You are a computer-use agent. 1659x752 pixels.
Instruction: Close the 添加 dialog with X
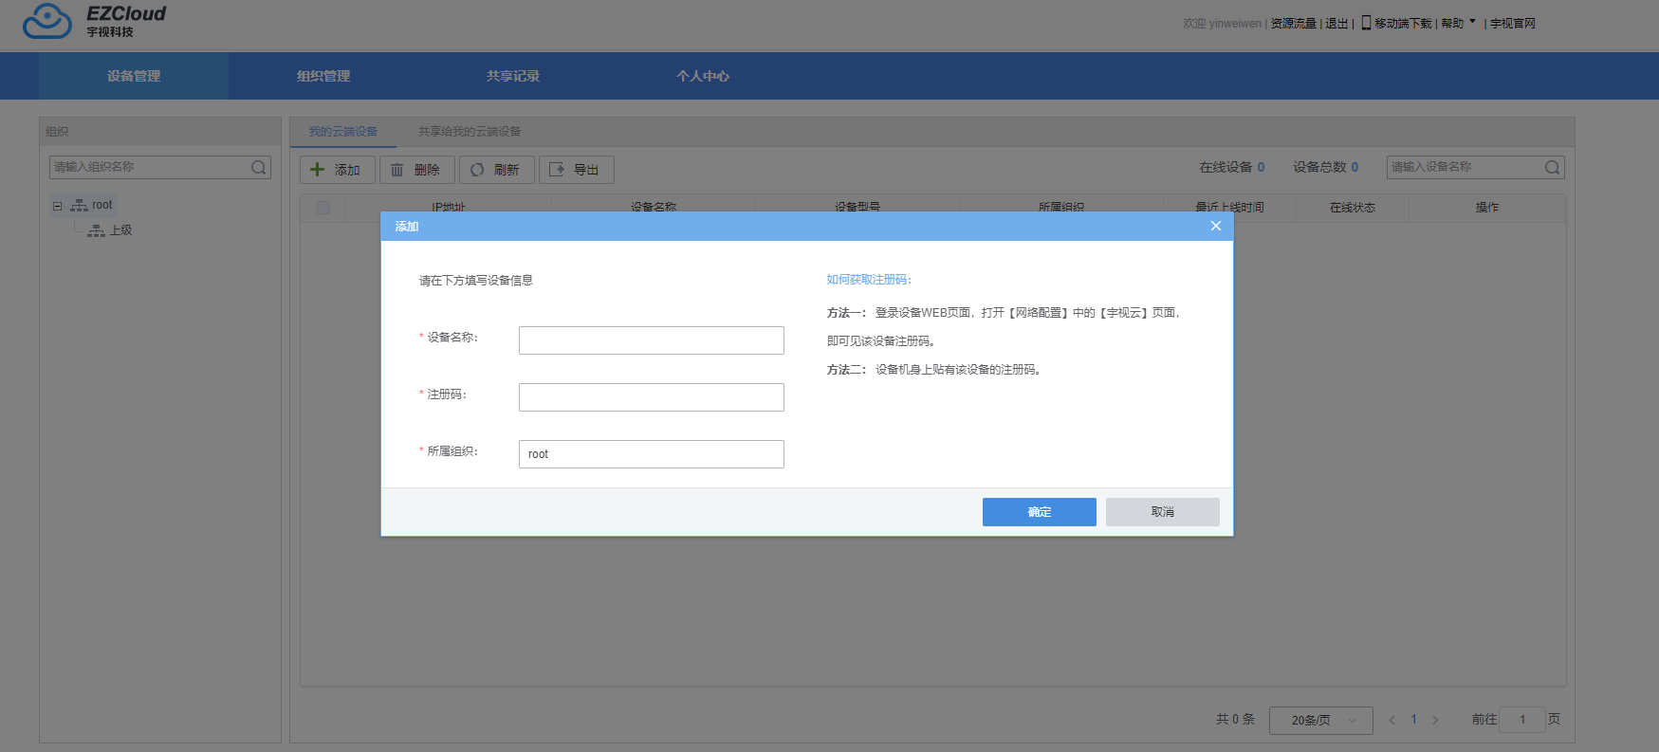click(x=1215, y=226)
